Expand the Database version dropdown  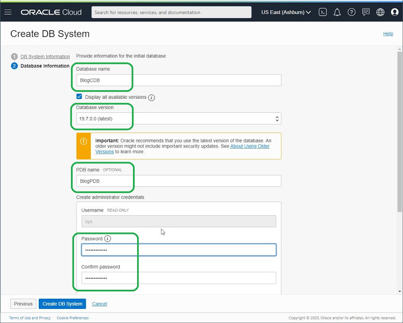coord(178,119)
